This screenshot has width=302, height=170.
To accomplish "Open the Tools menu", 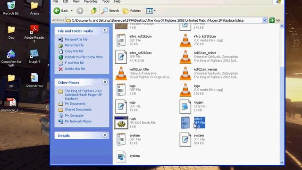I will pyautogui.click(x=106, y=1).
